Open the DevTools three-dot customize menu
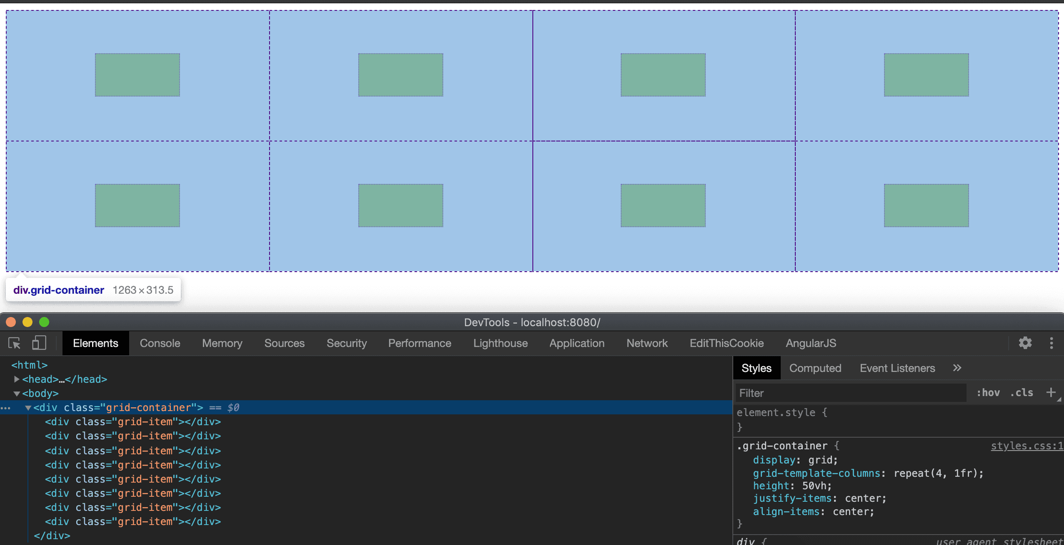 pos(1052,343)
